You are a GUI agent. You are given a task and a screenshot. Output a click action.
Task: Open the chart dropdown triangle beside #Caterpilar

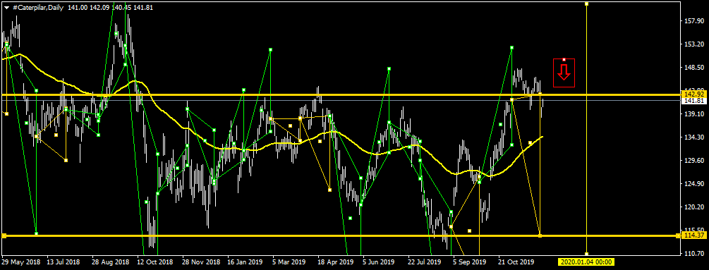coord(7,7)
